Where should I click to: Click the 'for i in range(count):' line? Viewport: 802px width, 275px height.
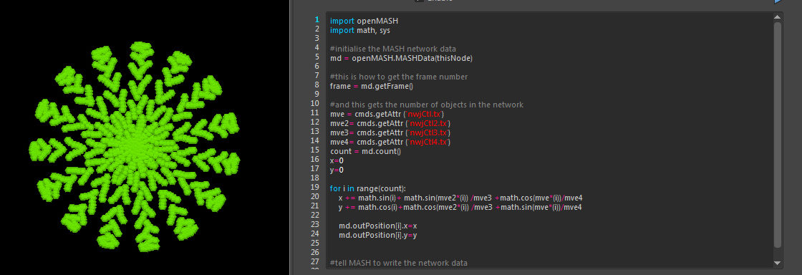point(368,188)
